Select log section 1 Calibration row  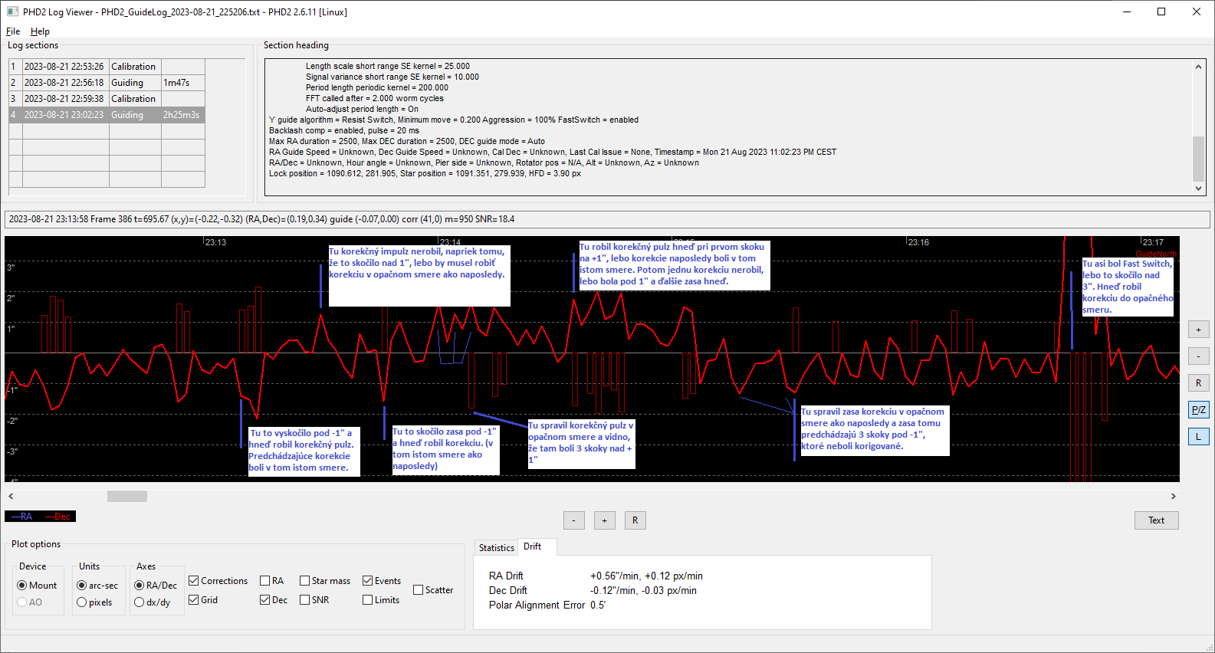click(107, 67)
